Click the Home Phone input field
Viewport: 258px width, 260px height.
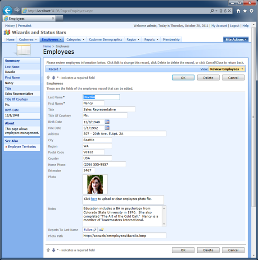104,164
